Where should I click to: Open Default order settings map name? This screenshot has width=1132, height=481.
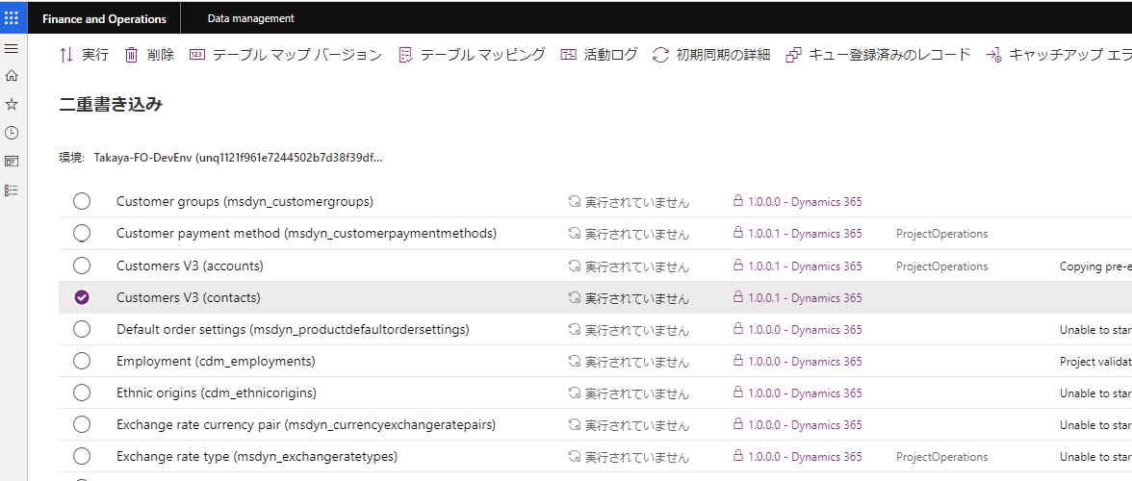293,330
